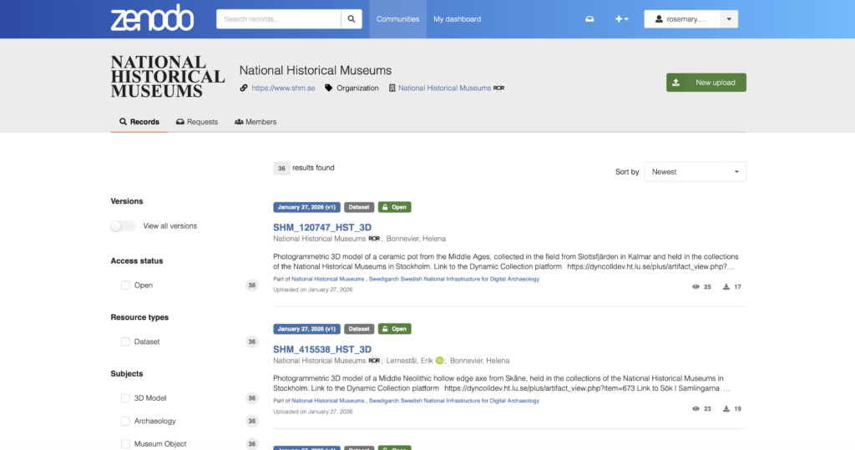Click the National Historical Museums logo

point(167,77)
